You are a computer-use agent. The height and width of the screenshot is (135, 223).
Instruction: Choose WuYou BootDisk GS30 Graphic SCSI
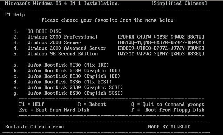68,87
